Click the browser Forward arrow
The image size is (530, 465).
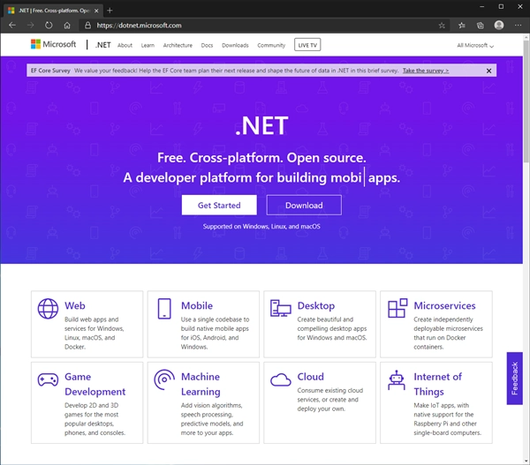(30, 26)
